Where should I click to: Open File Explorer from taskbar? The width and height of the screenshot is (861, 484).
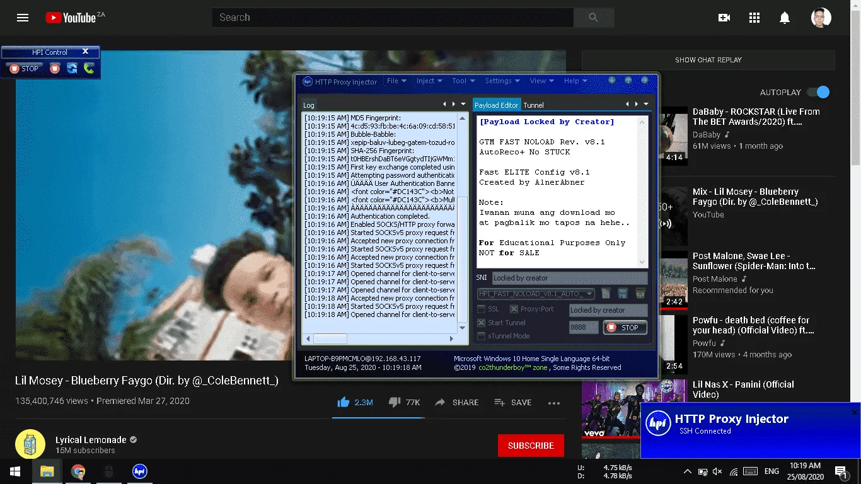coord(47,471)
